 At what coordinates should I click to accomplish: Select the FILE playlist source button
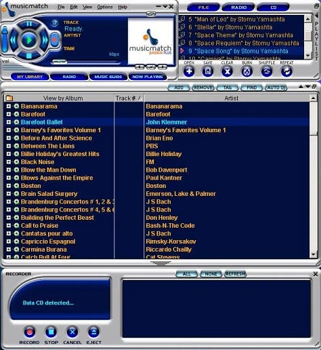(203, 7)
